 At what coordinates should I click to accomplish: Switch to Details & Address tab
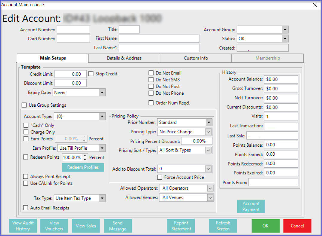(x=124, y=58)
